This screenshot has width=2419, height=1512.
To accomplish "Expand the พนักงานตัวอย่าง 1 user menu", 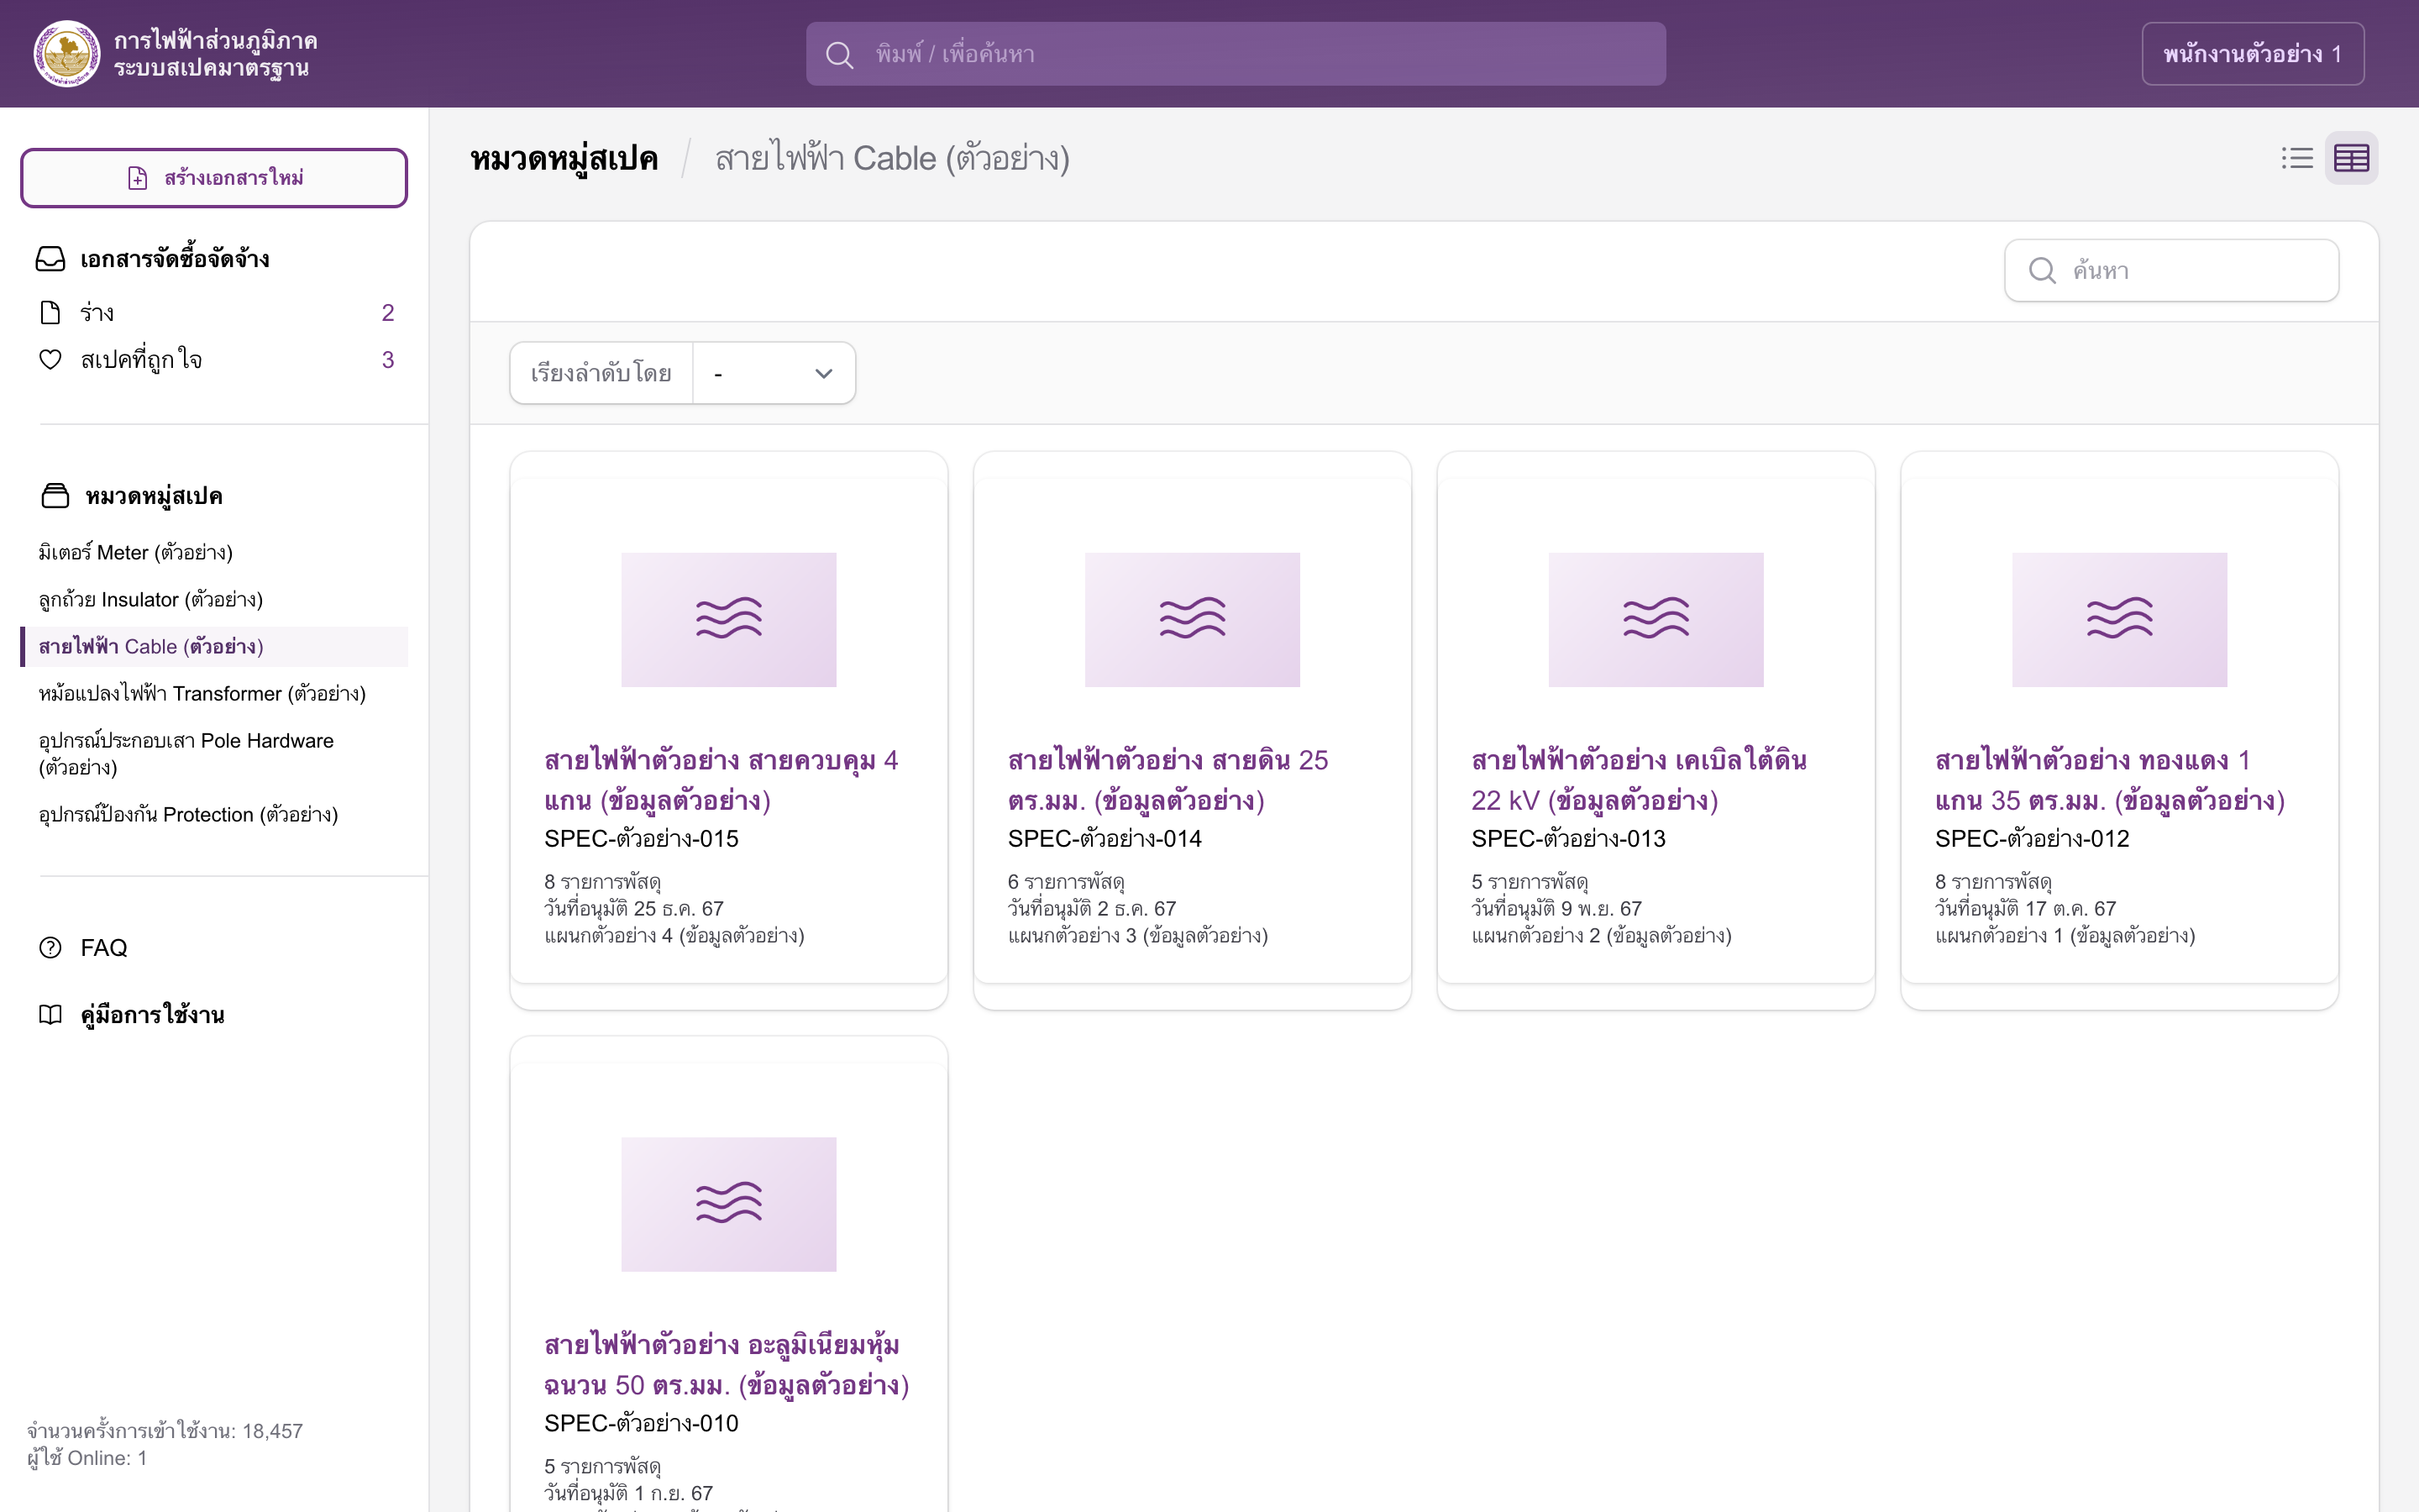I will (2252, 54).
